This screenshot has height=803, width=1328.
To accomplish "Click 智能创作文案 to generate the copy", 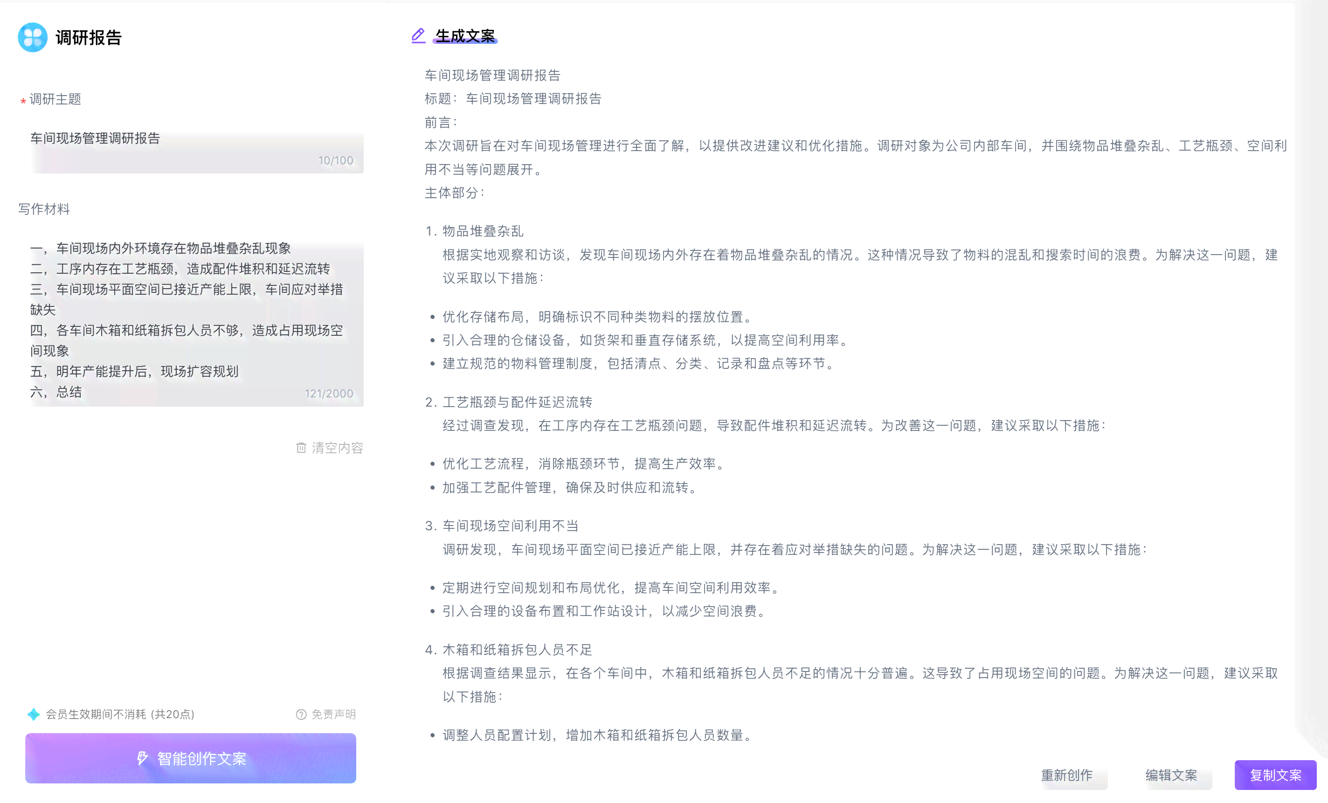I will (190, 758).
